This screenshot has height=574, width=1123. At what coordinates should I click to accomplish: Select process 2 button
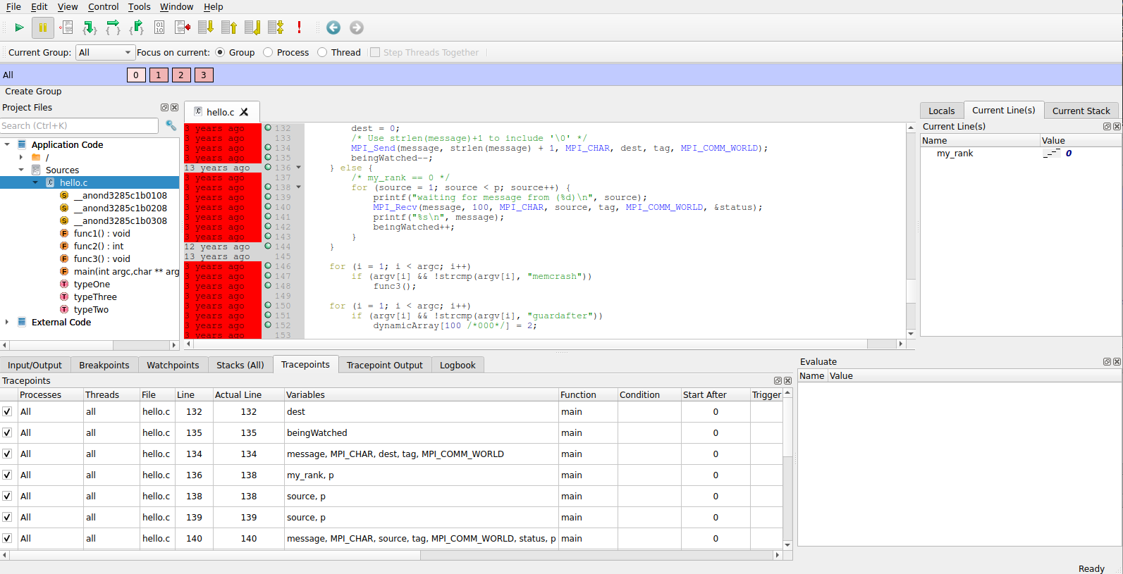(x=181, y=75)
